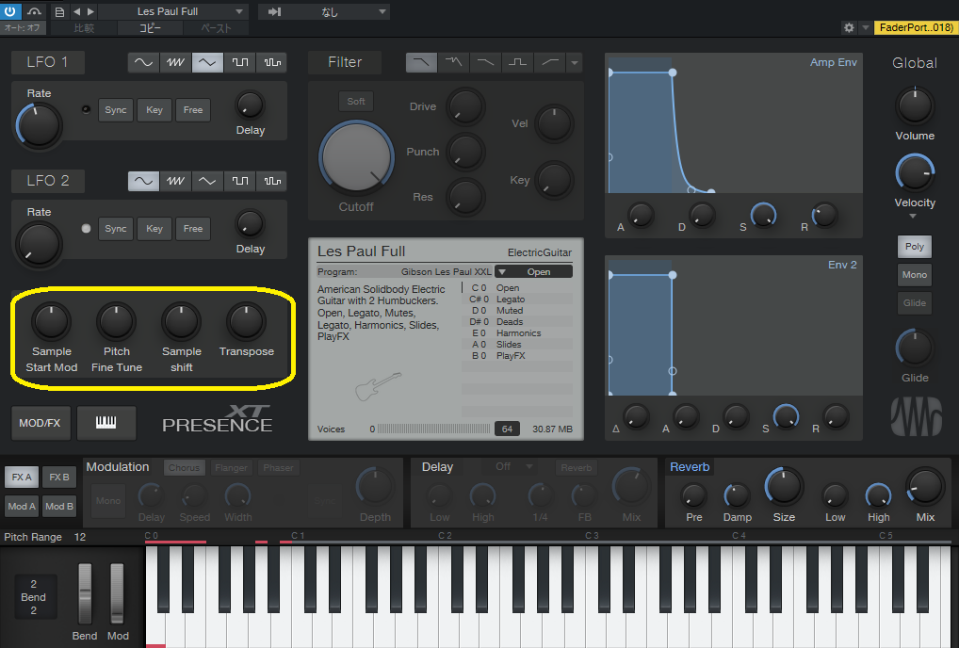Select triangle waveform for LFO 2

tap(207, 181)
